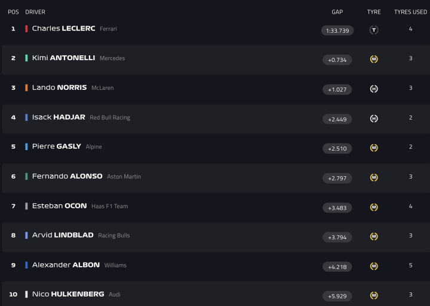430x306 pixels.
Task: Click Ocon's medium tyre icon
Action: 374,207
